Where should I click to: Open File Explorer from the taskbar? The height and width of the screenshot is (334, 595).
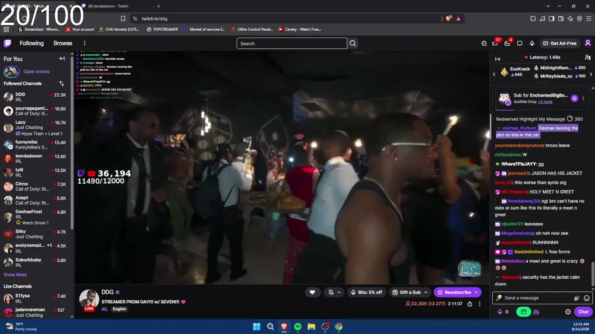click(x=311, y=327)
